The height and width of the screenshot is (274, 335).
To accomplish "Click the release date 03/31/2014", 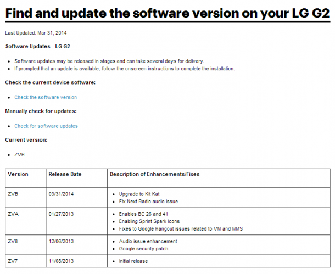I will coord(61,194).
